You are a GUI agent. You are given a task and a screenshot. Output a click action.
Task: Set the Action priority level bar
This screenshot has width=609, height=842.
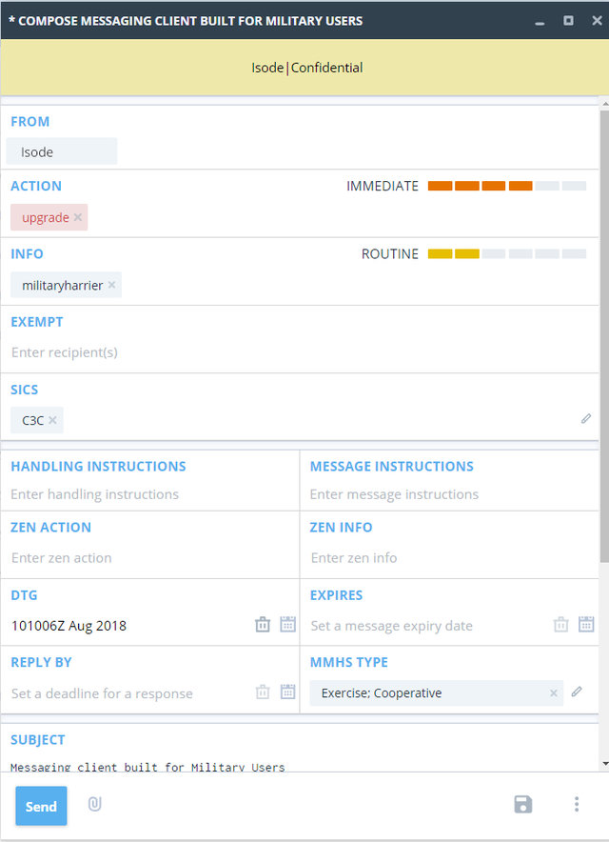506,186
